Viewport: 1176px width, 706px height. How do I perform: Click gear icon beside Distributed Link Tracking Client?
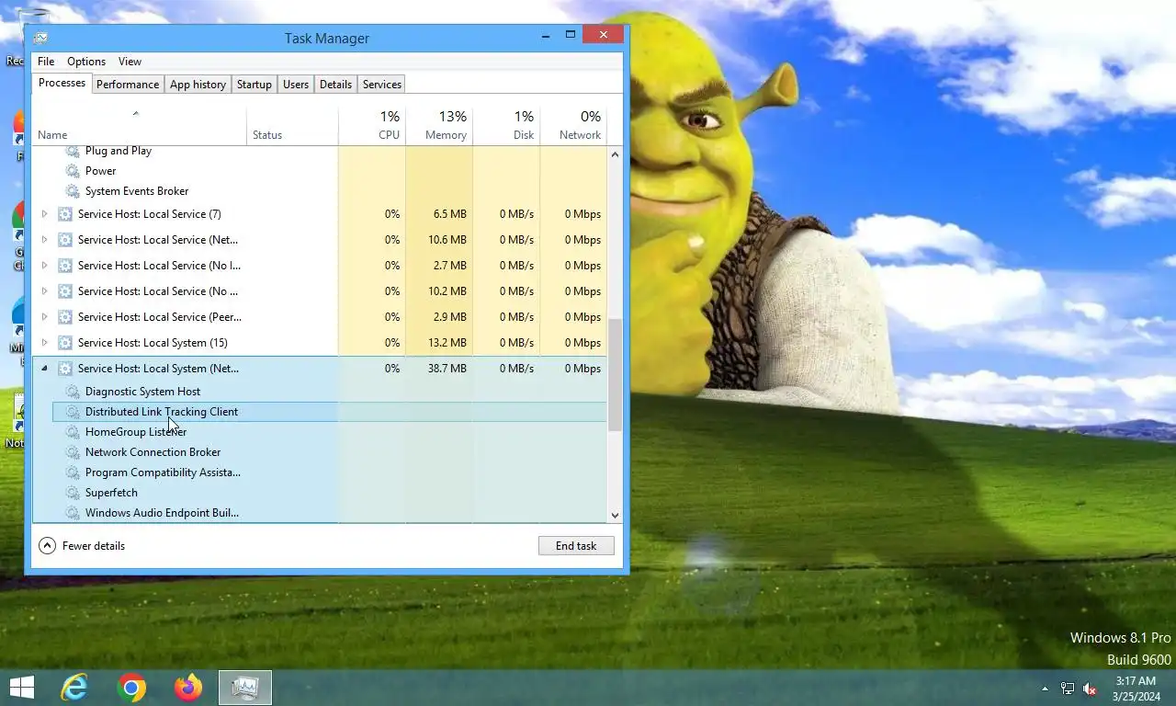73,412
